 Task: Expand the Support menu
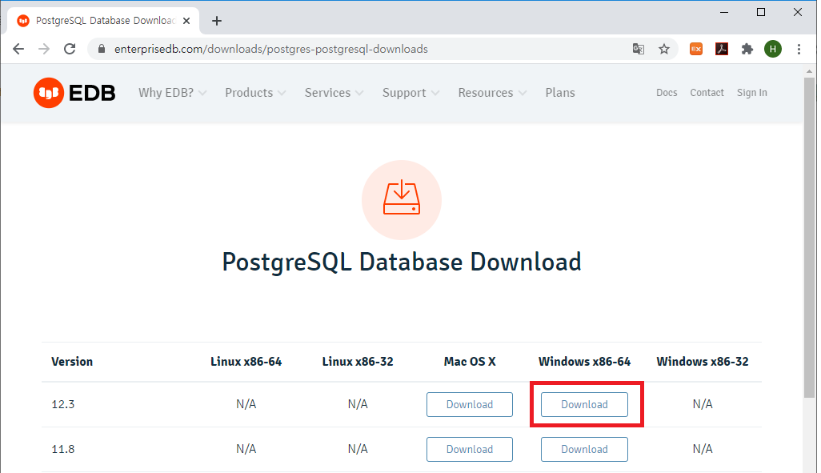pyautogui.click(x=410, y=93)
